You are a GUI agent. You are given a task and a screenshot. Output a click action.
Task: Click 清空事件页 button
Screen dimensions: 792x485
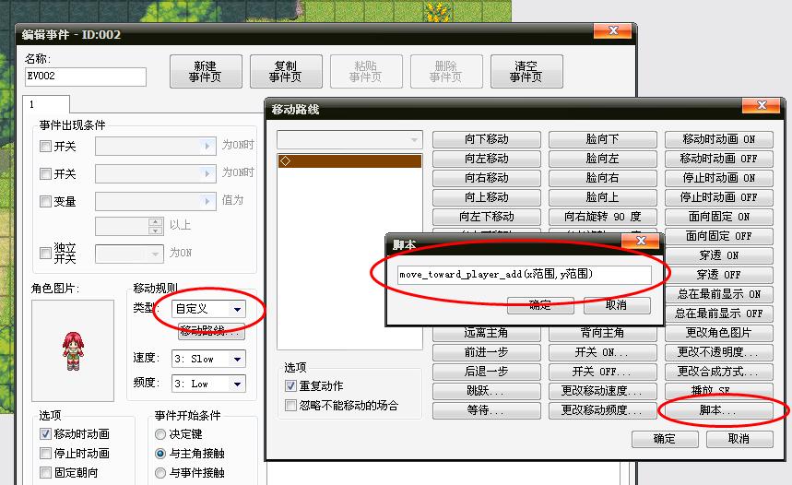click(x=526, y=71)
